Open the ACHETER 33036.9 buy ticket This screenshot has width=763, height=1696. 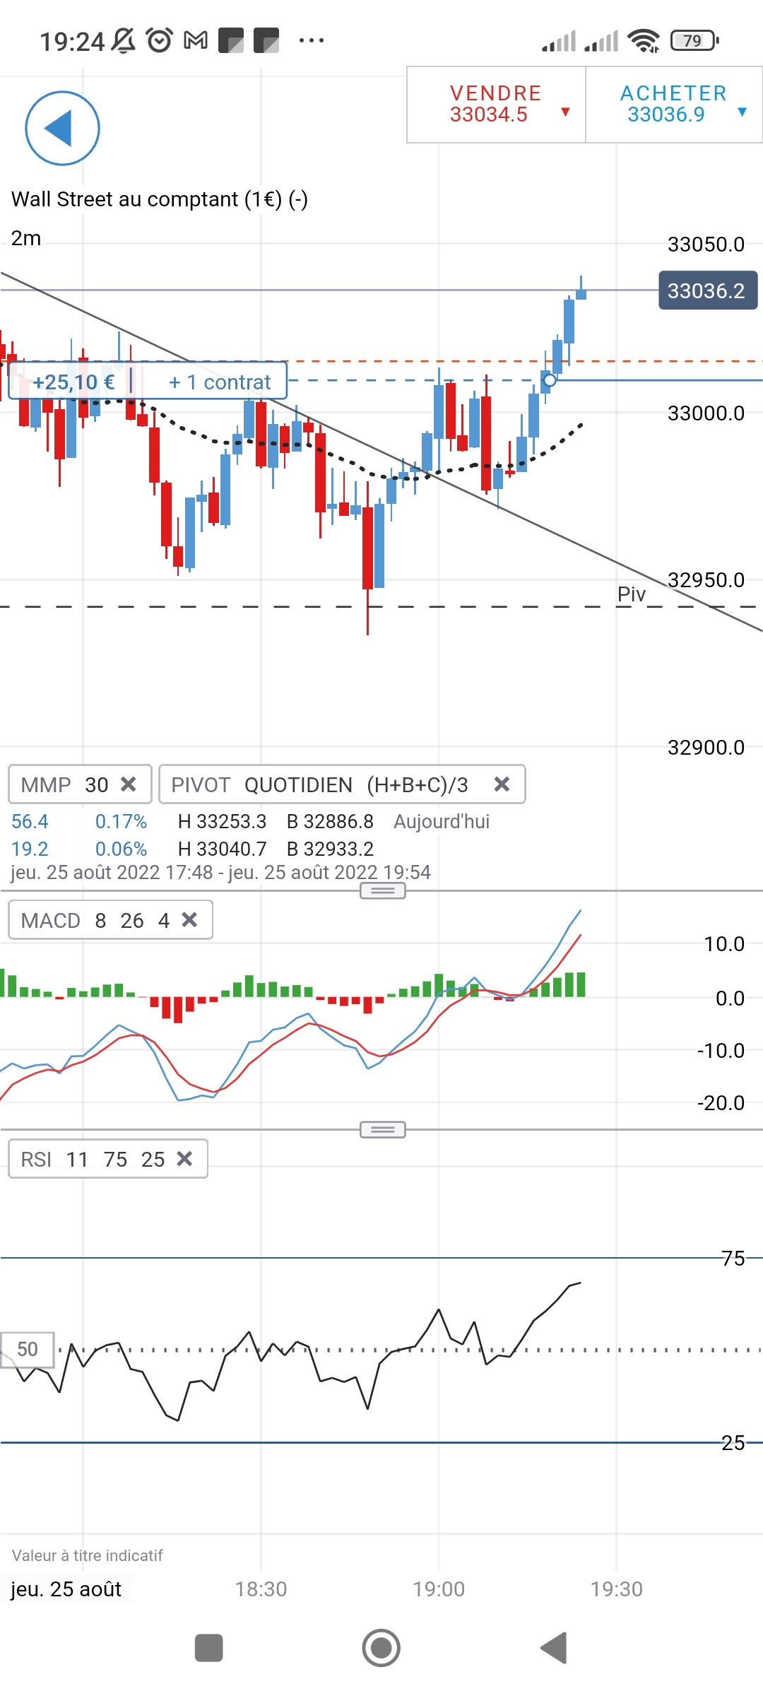pos(674,105)
